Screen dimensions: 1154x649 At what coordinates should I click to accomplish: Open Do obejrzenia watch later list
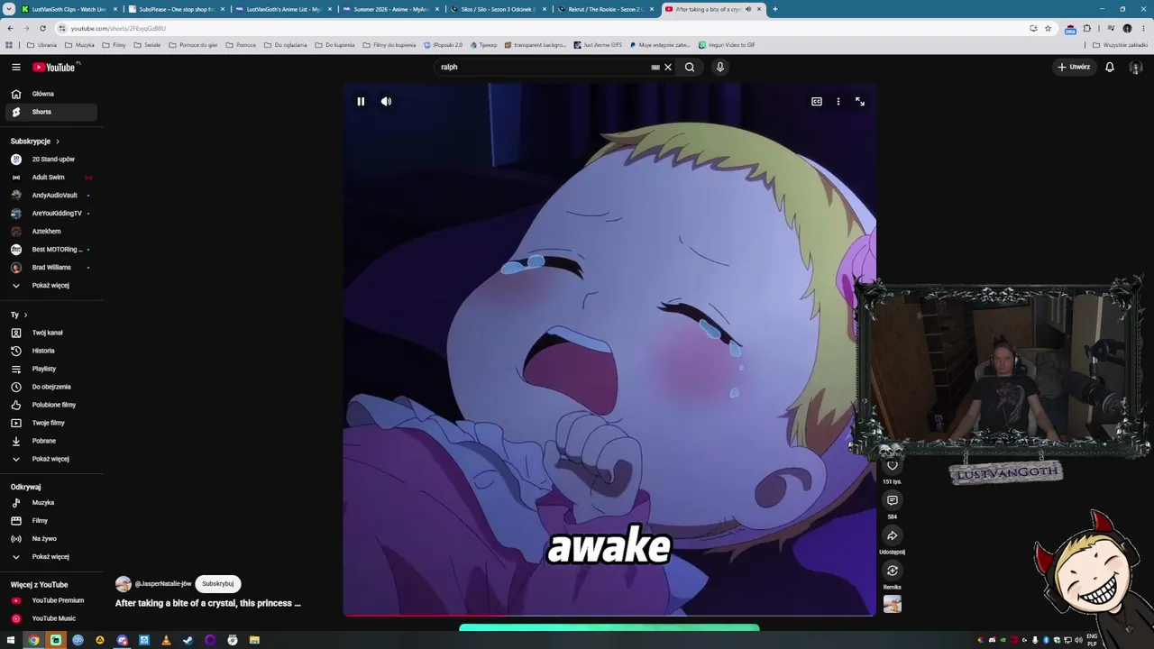pyautogui.click(x=50, y=387)
